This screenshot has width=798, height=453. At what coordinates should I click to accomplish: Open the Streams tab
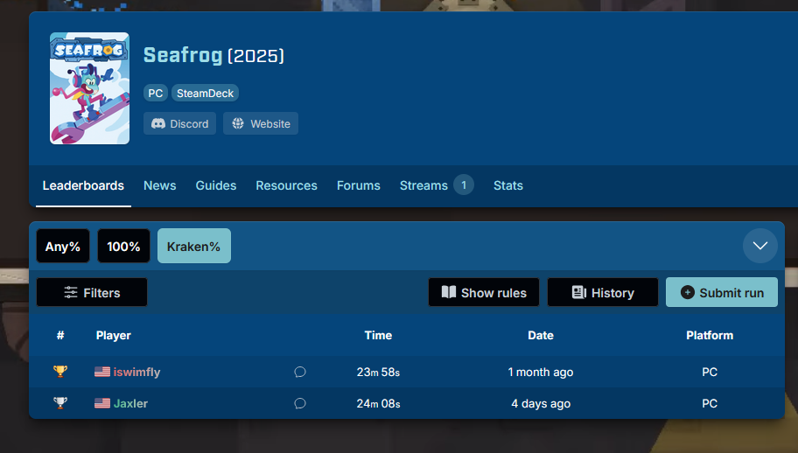tap(423, 185)
